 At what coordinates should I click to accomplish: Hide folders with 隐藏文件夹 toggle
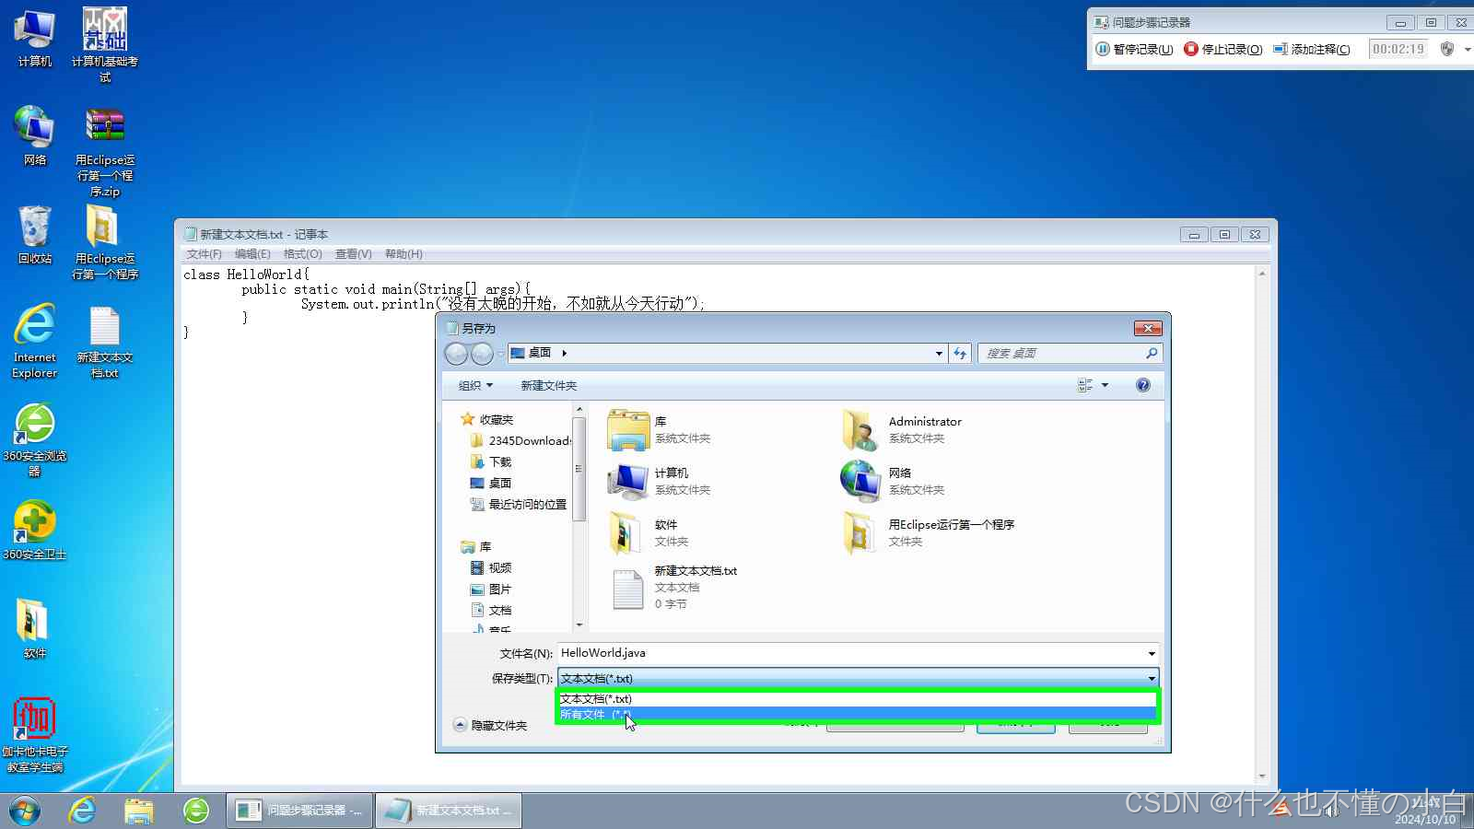pyautogui.click(x=490, y=726)
